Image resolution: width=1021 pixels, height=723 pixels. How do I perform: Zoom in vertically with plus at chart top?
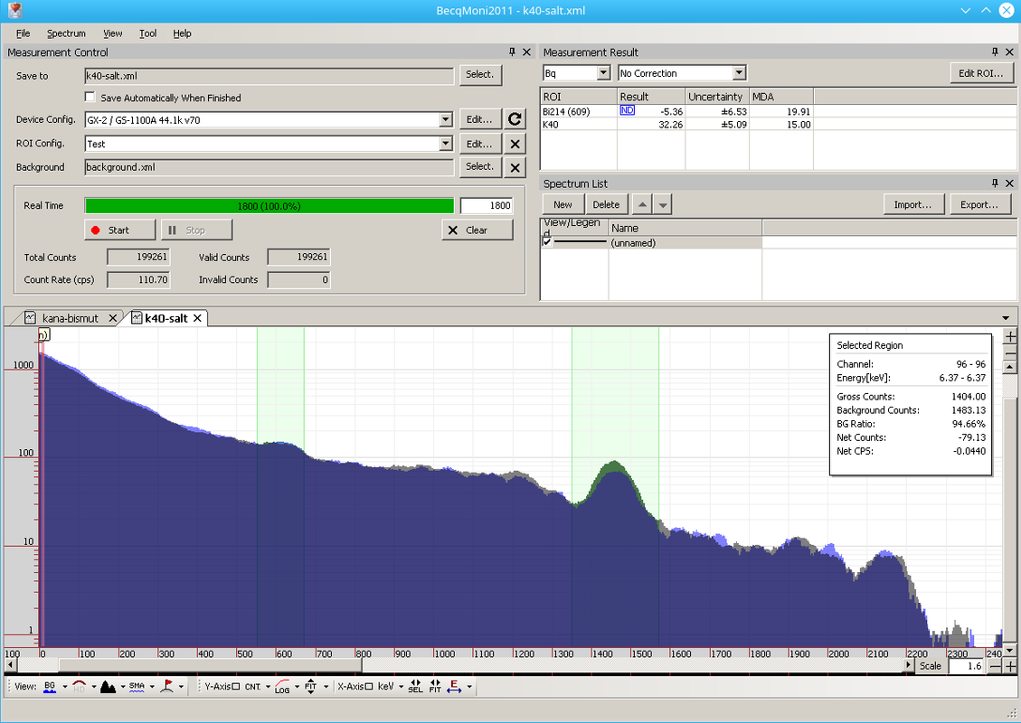click(1010, 336)
